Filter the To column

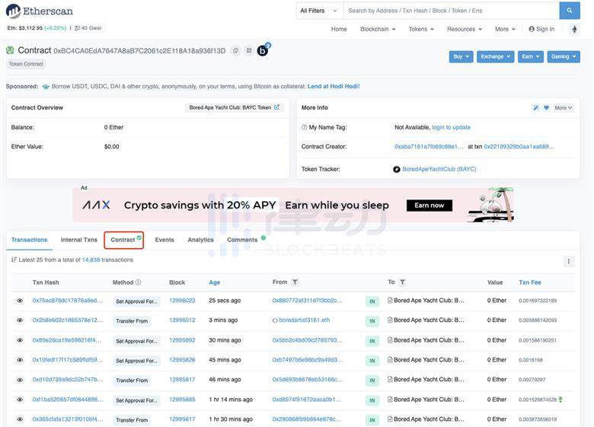coord(402,282)
